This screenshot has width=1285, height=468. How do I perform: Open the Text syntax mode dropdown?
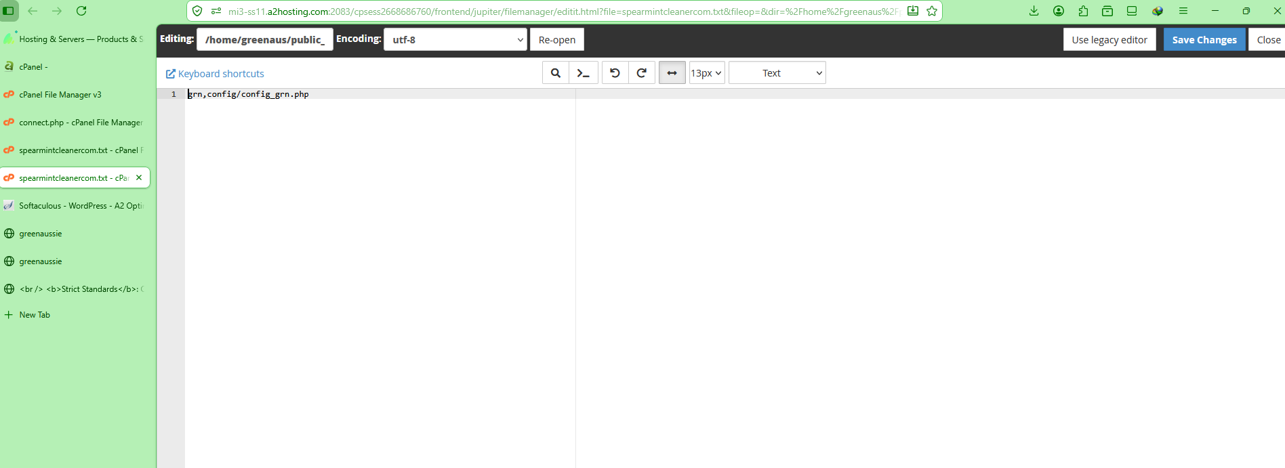(777, 73)
